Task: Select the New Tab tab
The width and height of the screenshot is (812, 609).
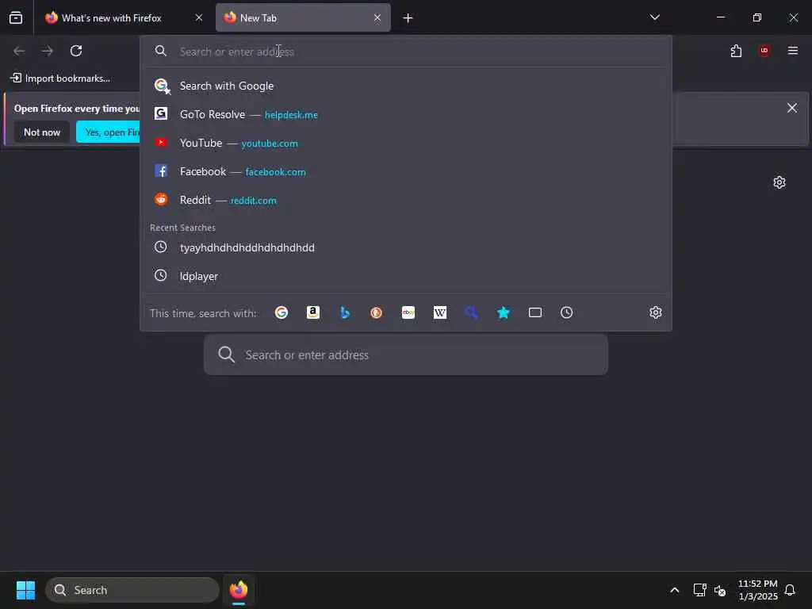Action: pyautogui.click(x=303, y=17)
